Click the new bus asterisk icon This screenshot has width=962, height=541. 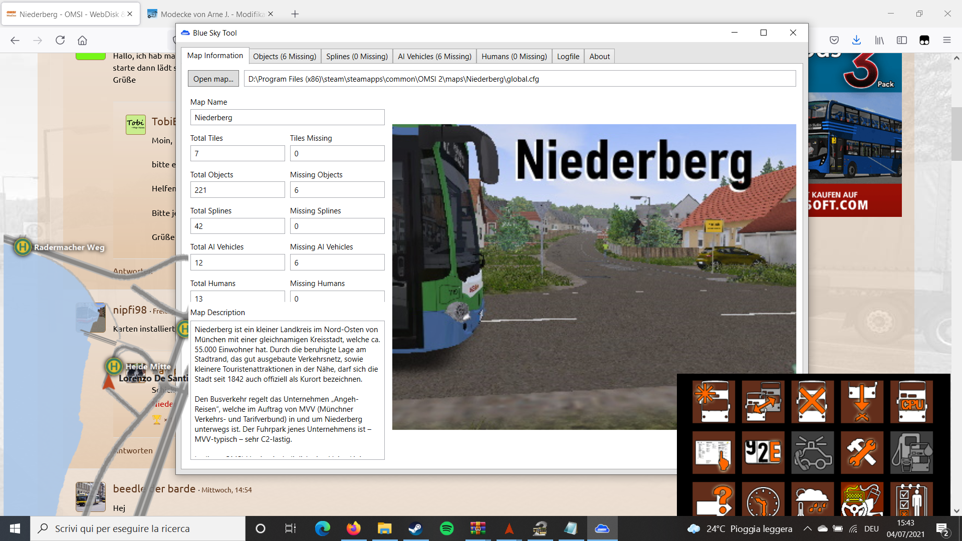[713, 401]
